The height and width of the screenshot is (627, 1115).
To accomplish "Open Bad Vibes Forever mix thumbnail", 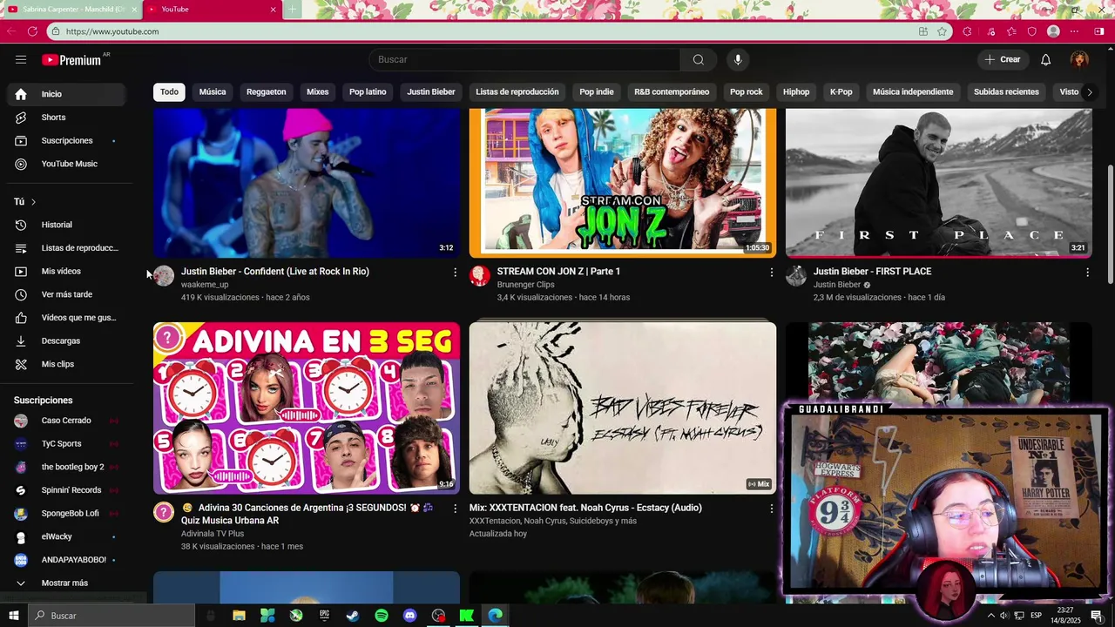I will pos(623,408).
